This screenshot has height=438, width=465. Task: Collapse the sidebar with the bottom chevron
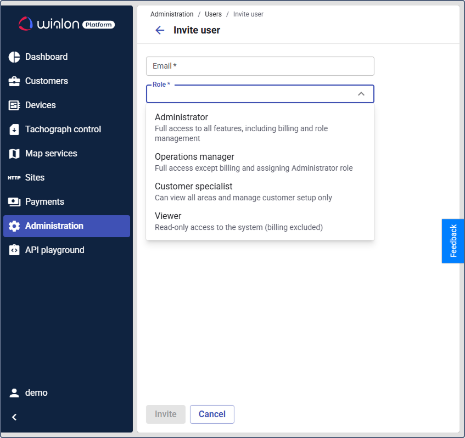(14, 417)
